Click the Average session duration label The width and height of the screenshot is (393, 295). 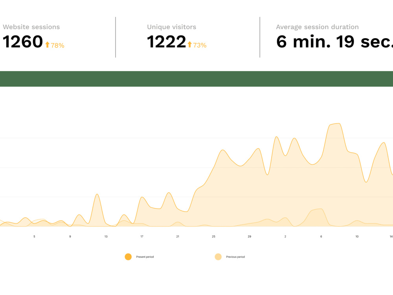click(x=317, y=27)
